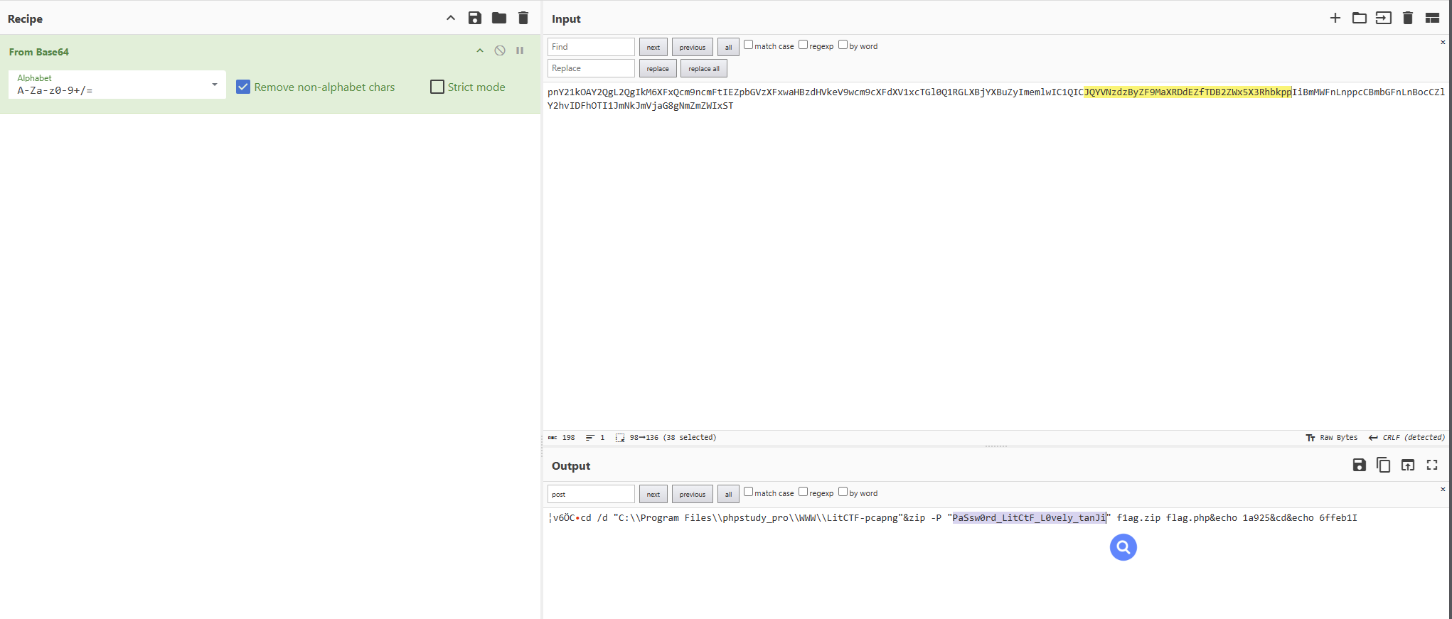Replace input with output

(1408, 465)
